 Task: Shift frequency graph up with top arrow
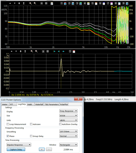click(x=10, y=3)
